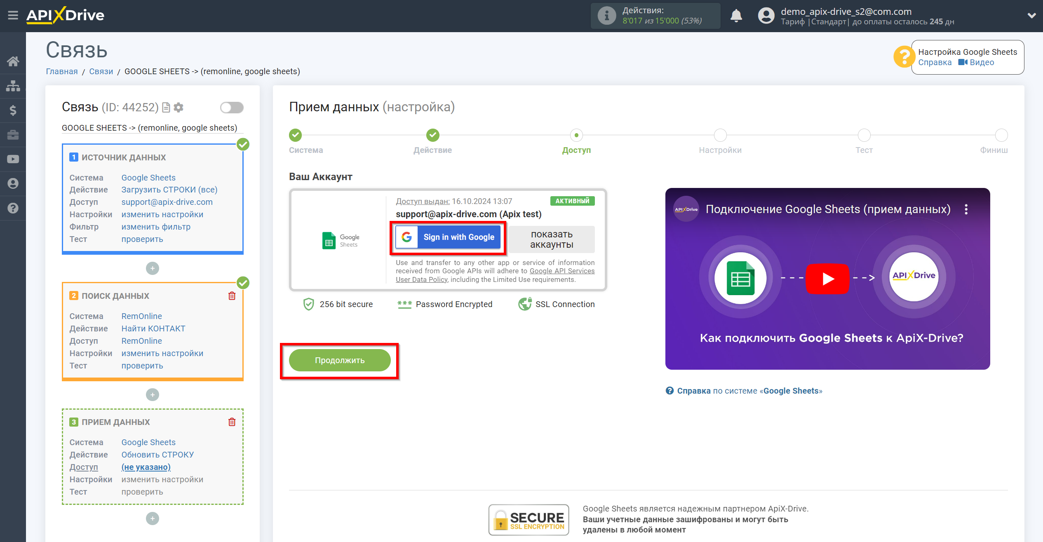Screen dimensions: 1043x542
Task: Open video options three-dot menu
Action: click(966, 209)
